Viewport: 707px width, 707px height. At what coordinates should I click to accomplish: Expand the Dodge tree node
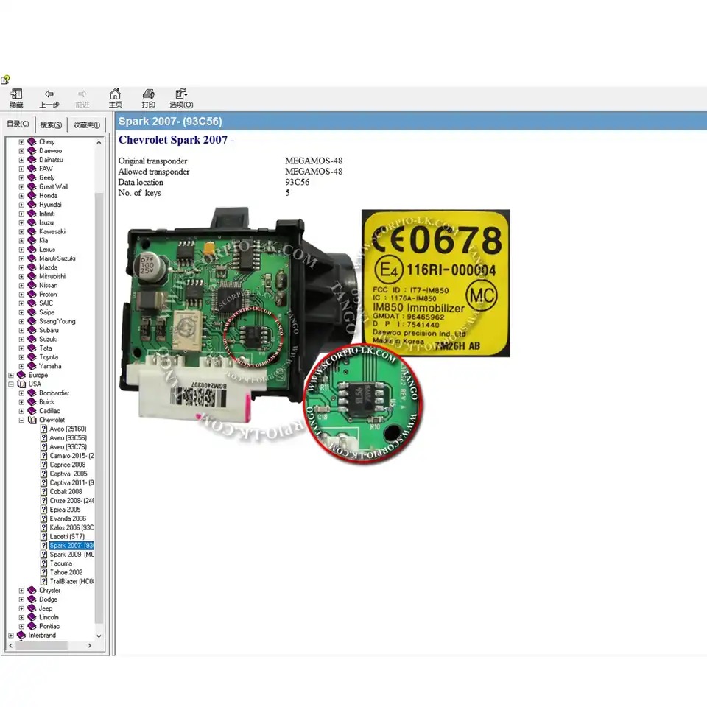pos(22,599)
